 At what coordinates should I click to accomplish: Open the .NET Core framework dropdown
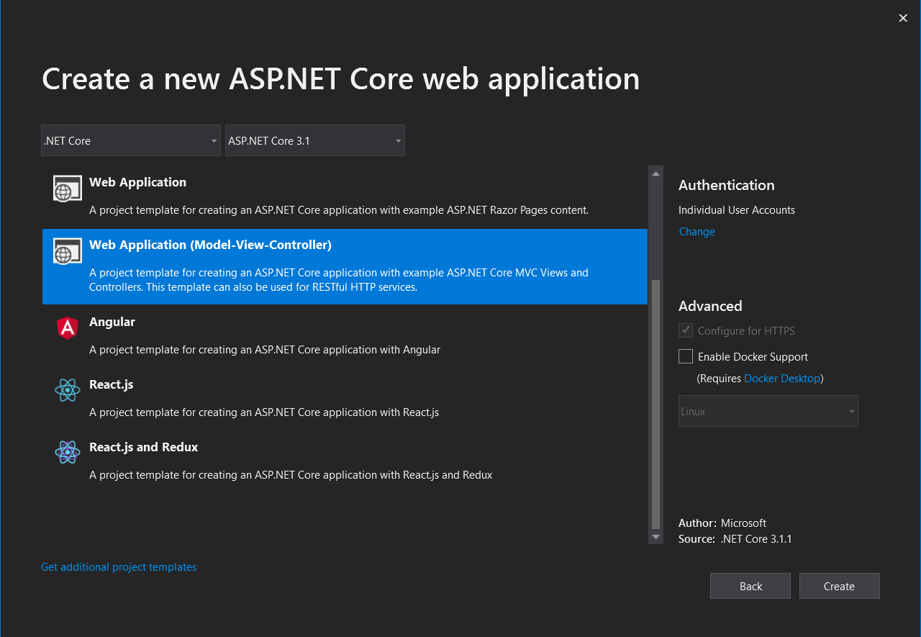(x=131, y=140)
